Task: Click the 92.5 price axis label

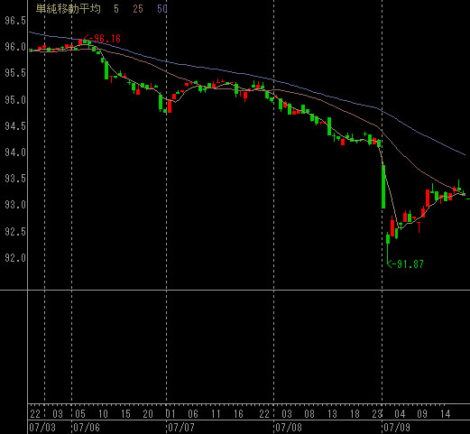Action: click(x=15, y=232)
